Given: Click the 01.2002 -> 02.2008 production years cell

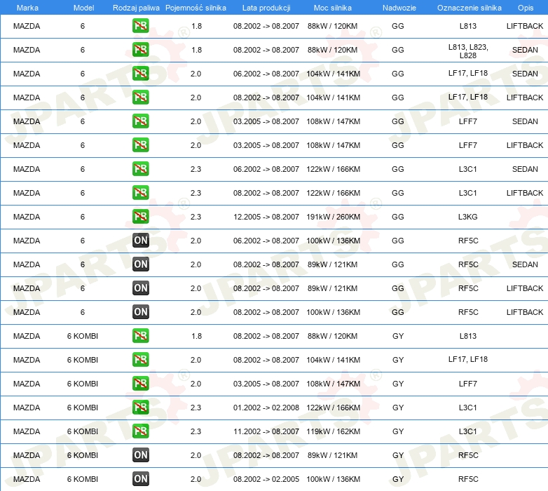Looking at the screenshot, I should pos(266,408).
